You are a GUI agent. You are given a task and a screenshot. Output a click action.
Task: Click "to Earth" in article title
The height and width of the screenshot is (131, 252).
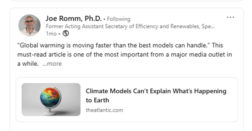pos(97,100)
